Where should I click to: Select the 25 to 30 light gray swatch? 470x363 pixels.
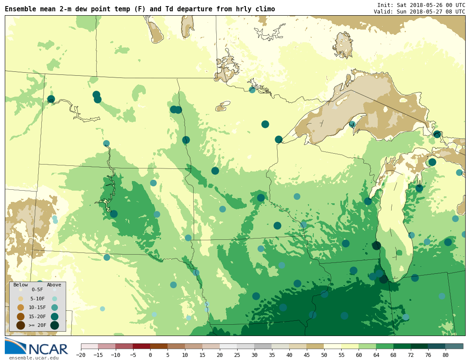click(246, 346)
